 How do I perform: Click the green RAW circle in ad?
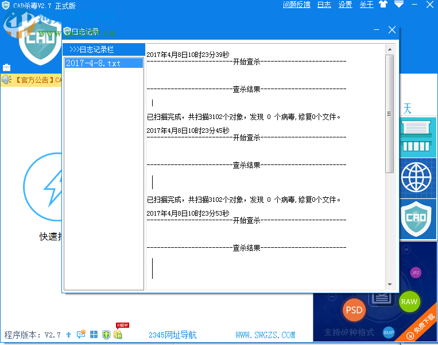[409, 302]
